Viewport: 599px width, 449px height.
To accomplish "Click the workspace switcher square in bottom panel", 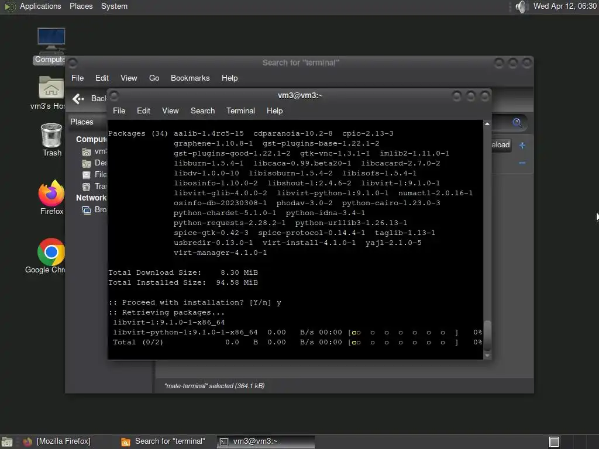I will pyautogui.click(x=554, y=442).
